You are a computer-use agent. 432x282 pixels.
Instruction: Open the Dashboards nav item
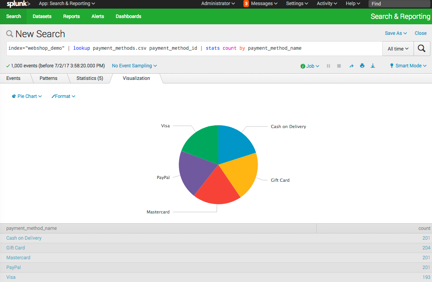pos(128,16)
